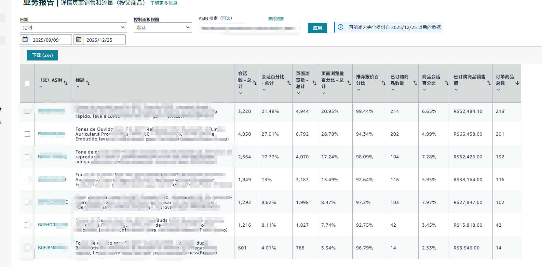Click the info icon beside data notice
The height and width of the screenshot is (267, 542).
point(340,27)
